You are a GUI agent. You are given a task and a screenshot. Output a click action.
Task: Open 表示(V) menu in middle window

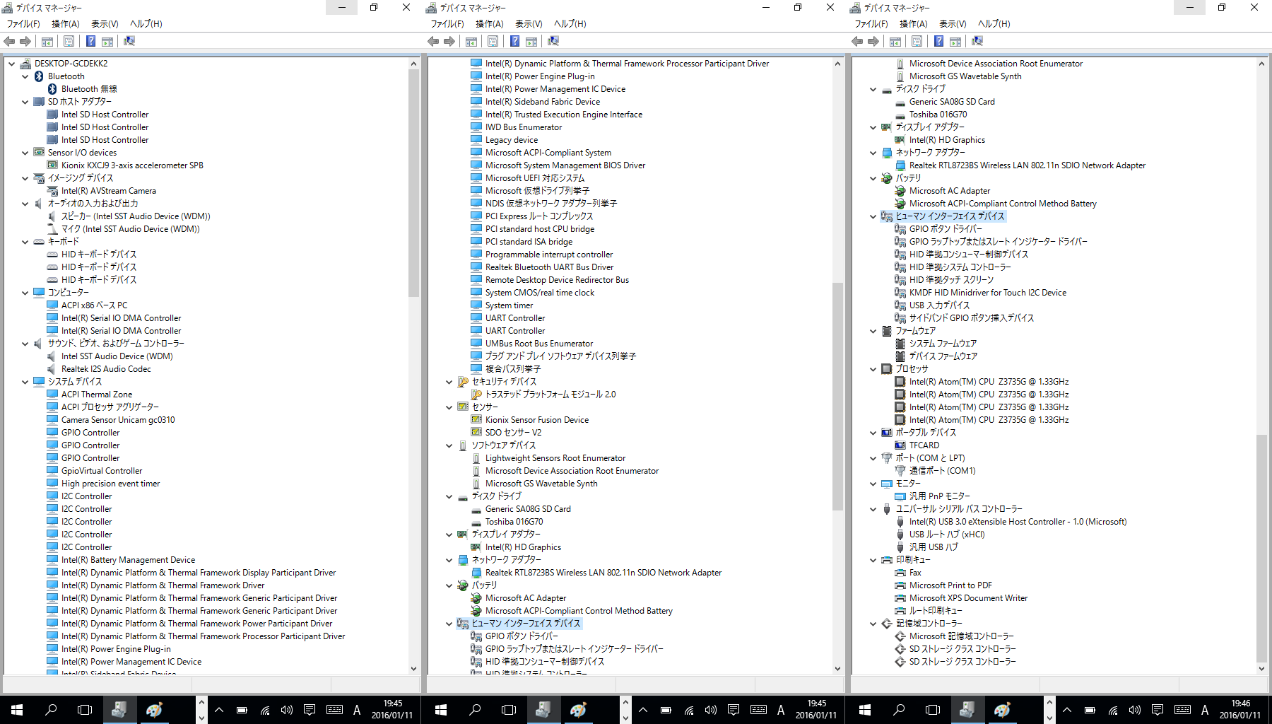529,24
